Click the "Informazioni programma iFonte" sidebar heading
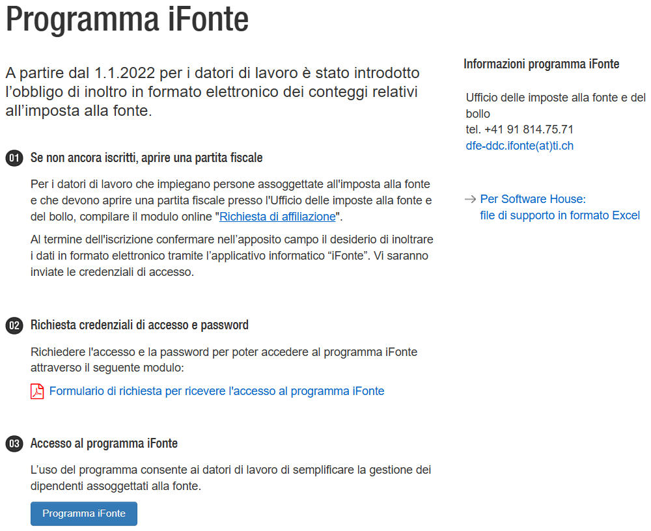Image resolution: width=651 pixels, height=531 pixels. tap(541, 64)
